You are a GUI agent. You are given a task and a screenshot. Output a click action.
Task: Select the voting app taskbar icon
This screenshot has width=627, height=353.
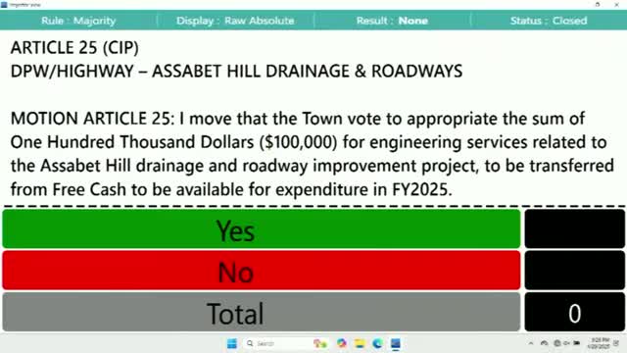point(396,343)
